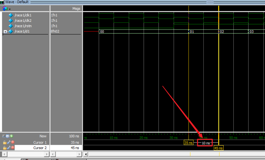Click the Msgs column header

point(76,9)
